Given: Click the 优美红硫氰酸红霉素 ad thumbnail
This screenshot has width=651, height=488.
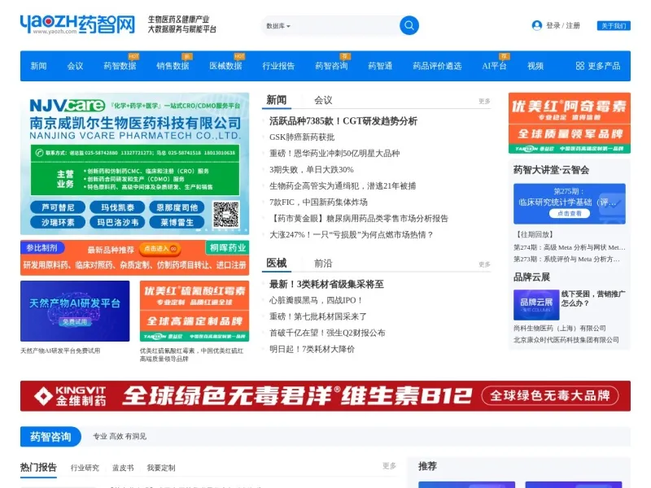Looking at the screenshot, I should point(194,312).
